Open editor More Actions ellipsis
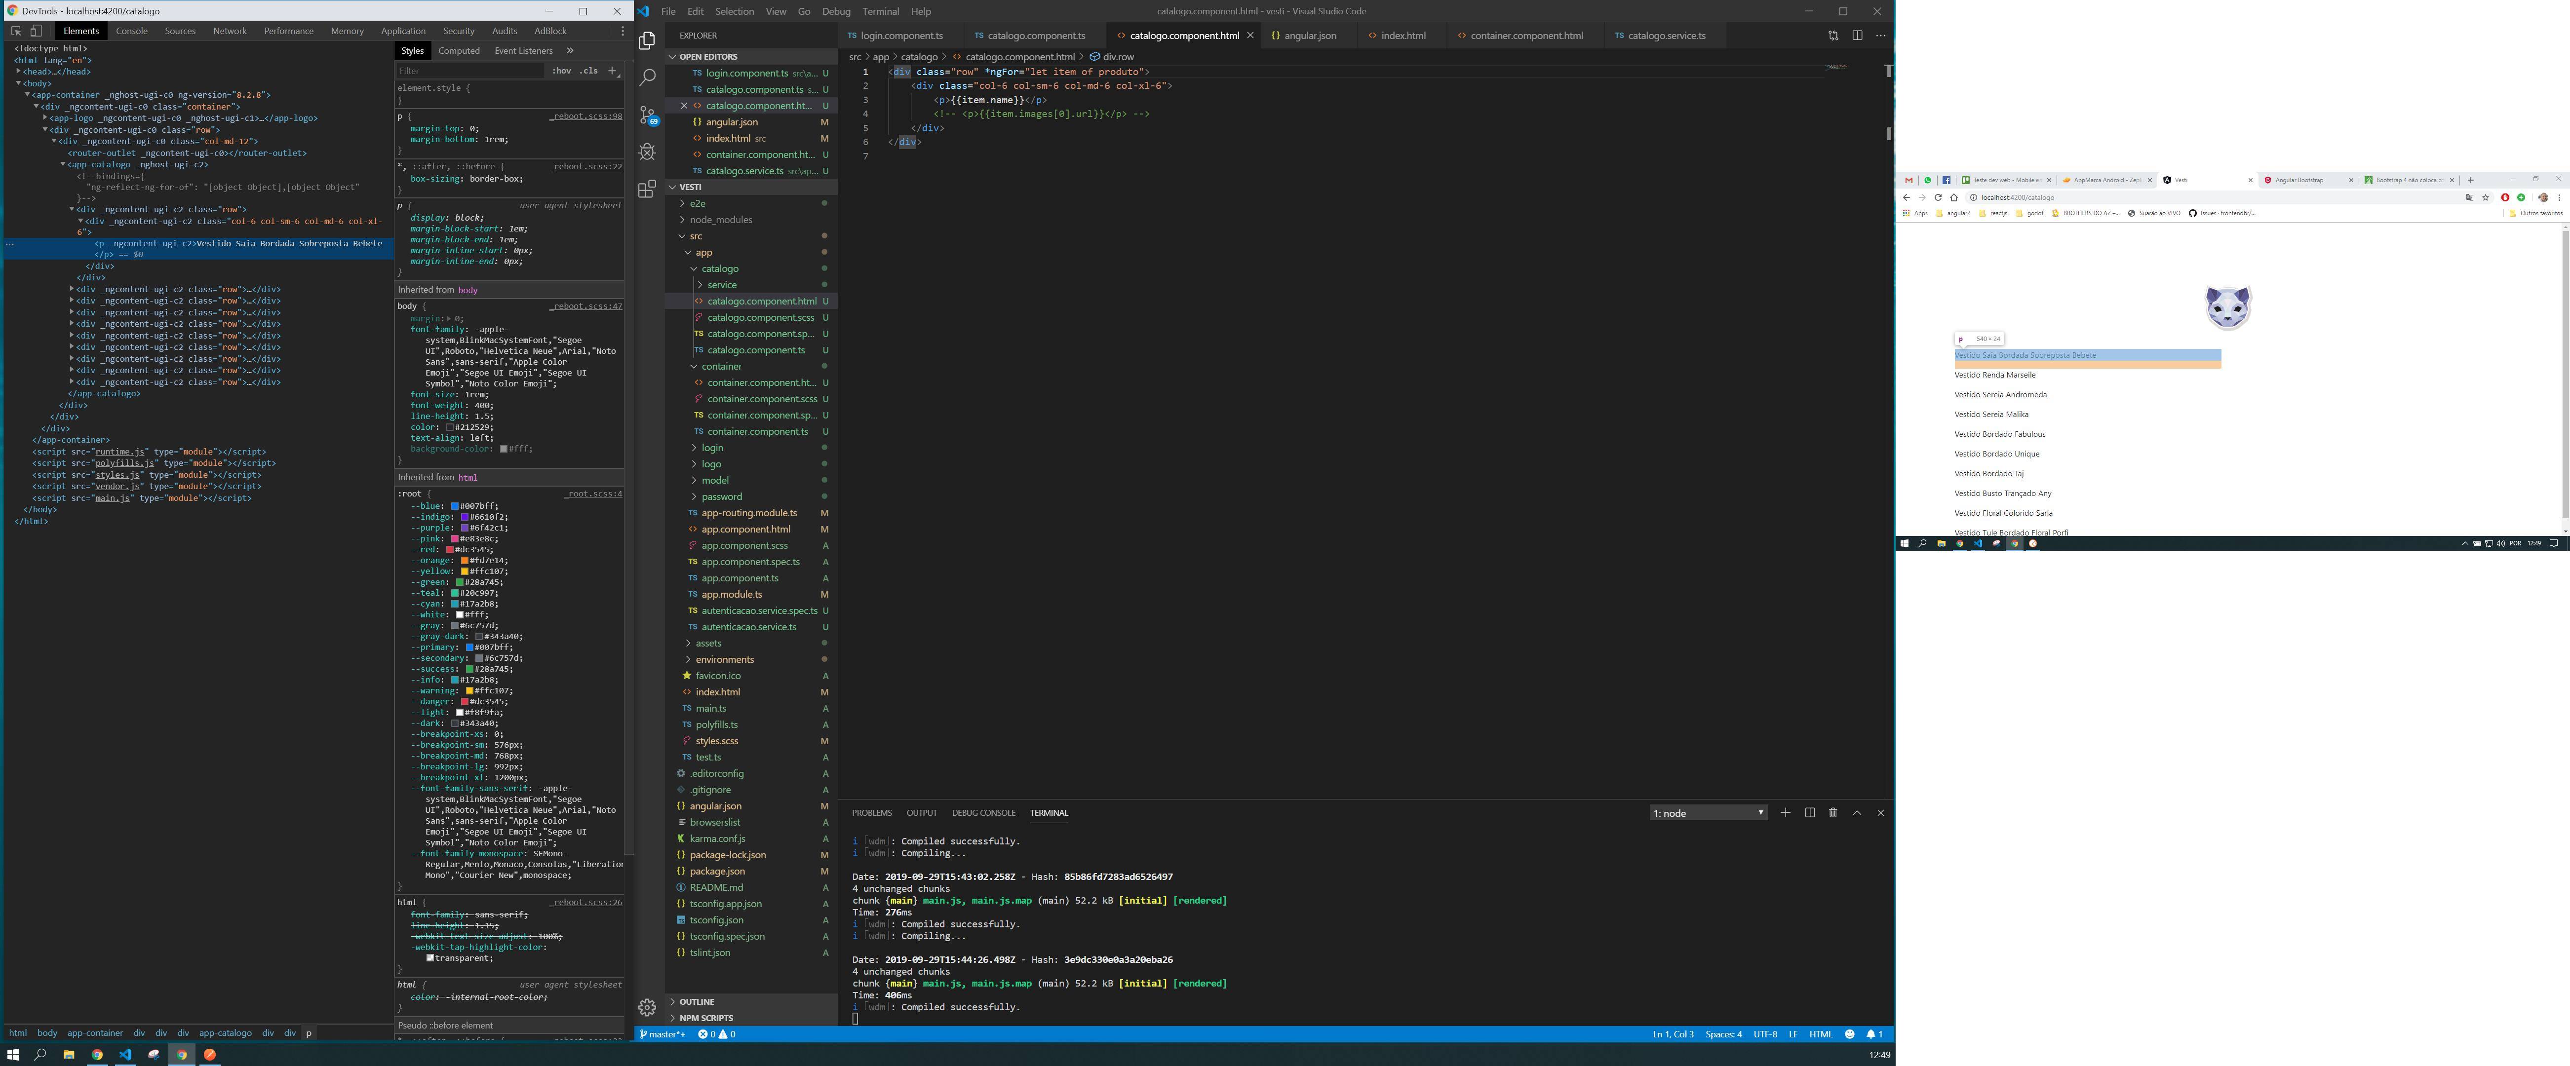 pyautogui.click(x=1881, y=36)
